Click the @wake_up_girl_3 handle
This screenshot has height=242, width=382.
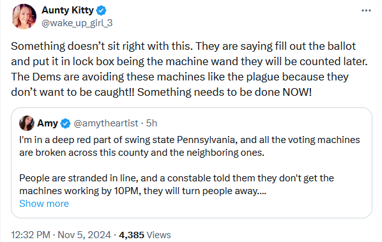click(77, 23)
